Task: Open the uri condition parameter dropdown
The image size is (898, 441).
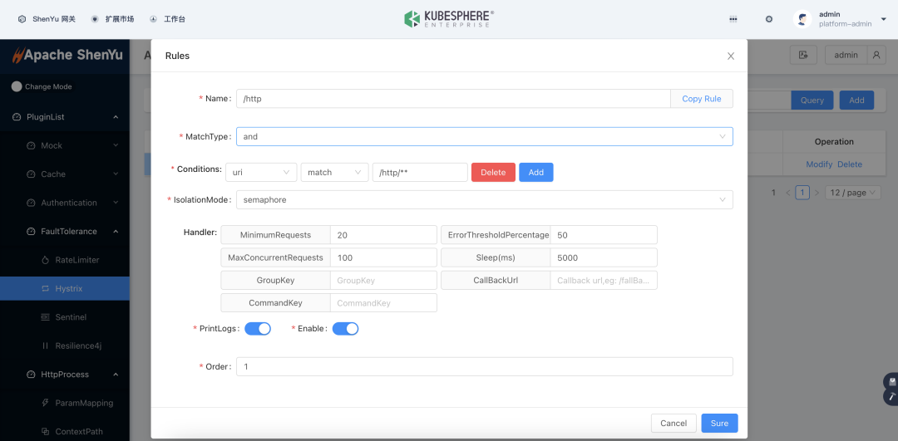Action: [261, 172]
